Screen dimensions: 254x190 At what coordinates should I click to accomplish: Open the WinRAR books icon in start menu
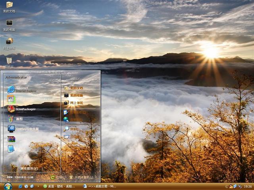point(11,139)
